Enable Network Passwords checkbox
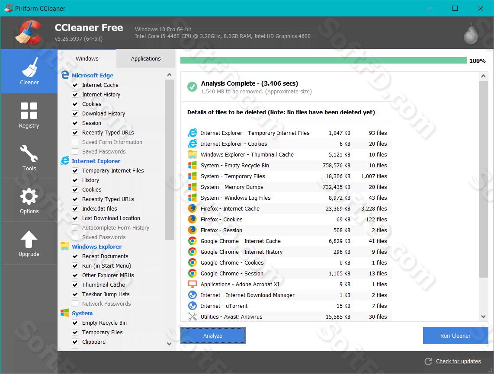 (75, 304)
